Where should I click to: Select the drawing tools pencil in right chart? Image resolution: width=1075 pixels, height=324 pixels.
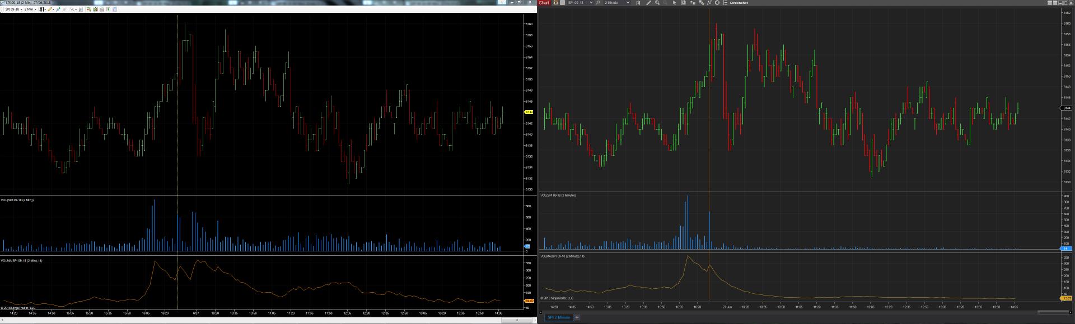[x=648, y=3]
